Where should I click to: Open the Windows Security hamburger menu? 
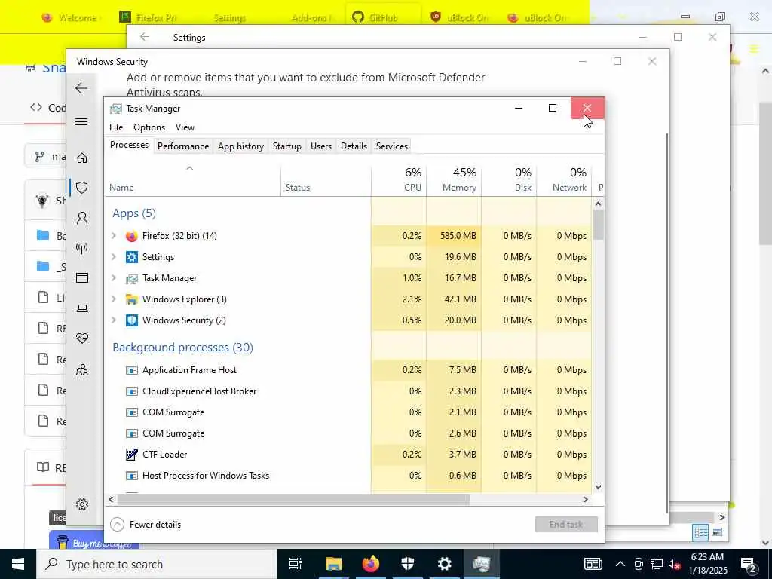[81, 121]
